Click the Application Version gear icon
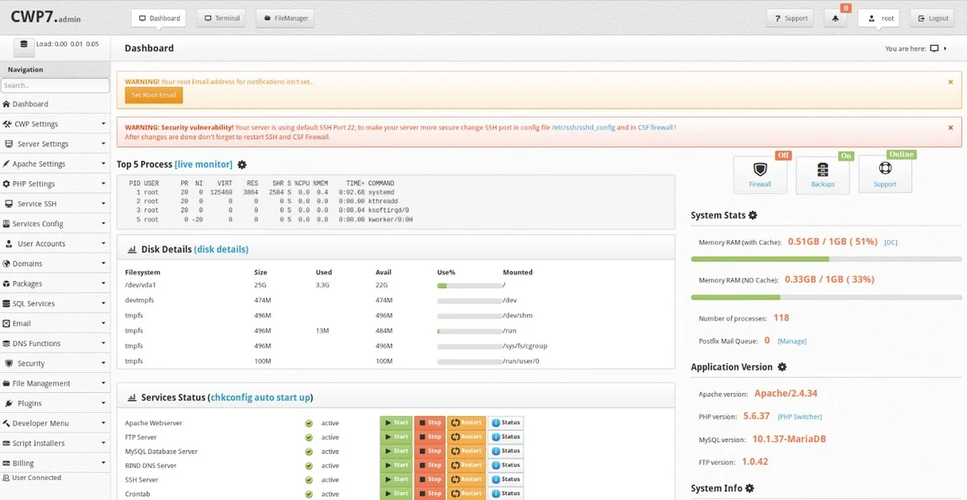 pos(781,367)
